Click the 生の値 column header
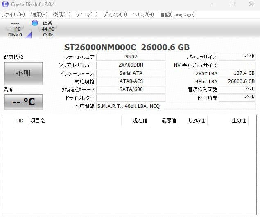Image resolution: width=260 pixels, height=217 pixels. tap(228, 121)
